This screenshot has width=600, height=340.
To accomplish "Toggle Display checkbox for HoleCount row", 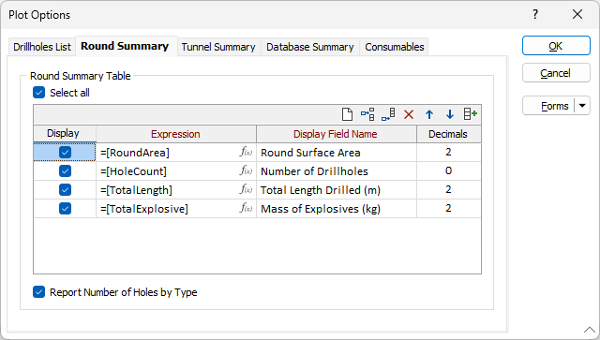I will pos(65,170).
